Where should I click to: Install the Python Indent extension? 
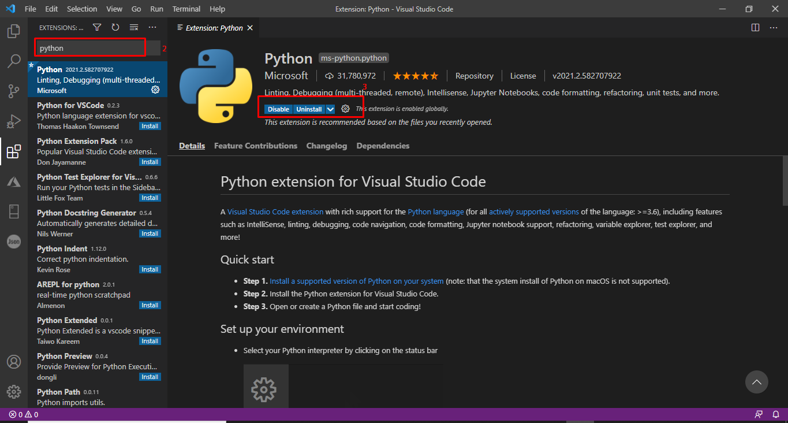(150, 270)
